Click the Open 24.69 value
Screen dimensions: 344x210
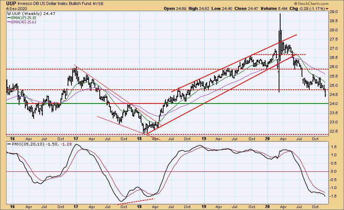tap(175, 8)
